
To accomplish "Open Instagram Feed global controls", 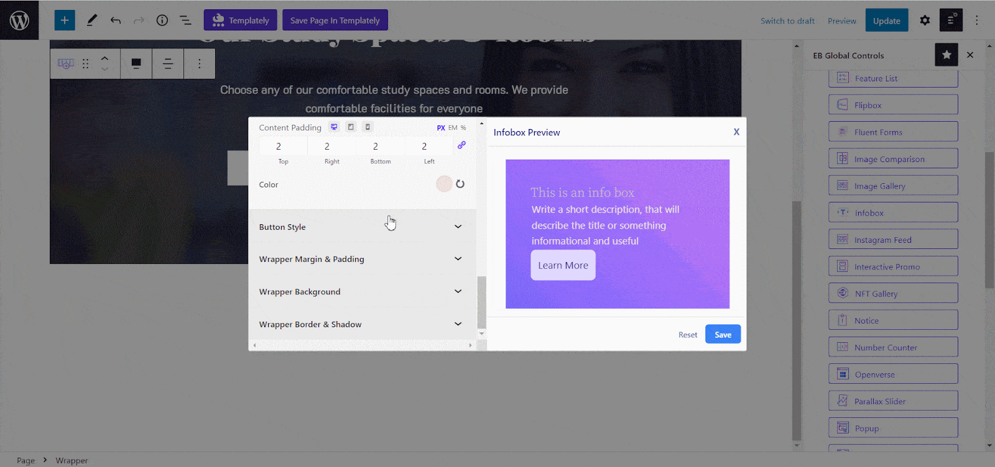I will click(893, 240).
